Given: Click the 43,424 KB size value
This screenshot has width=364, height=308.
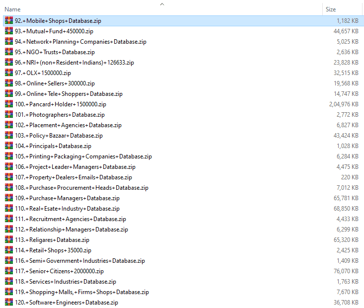Looking at the screenshot, I should [346, 136].
